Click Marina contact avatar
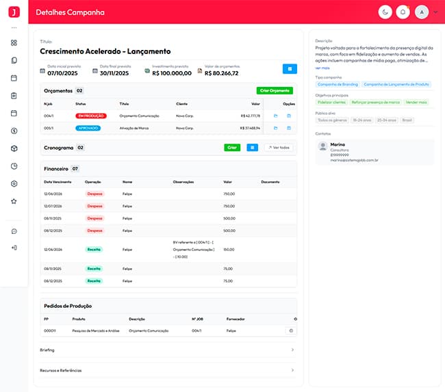The image size is (445, 392). 322,146
